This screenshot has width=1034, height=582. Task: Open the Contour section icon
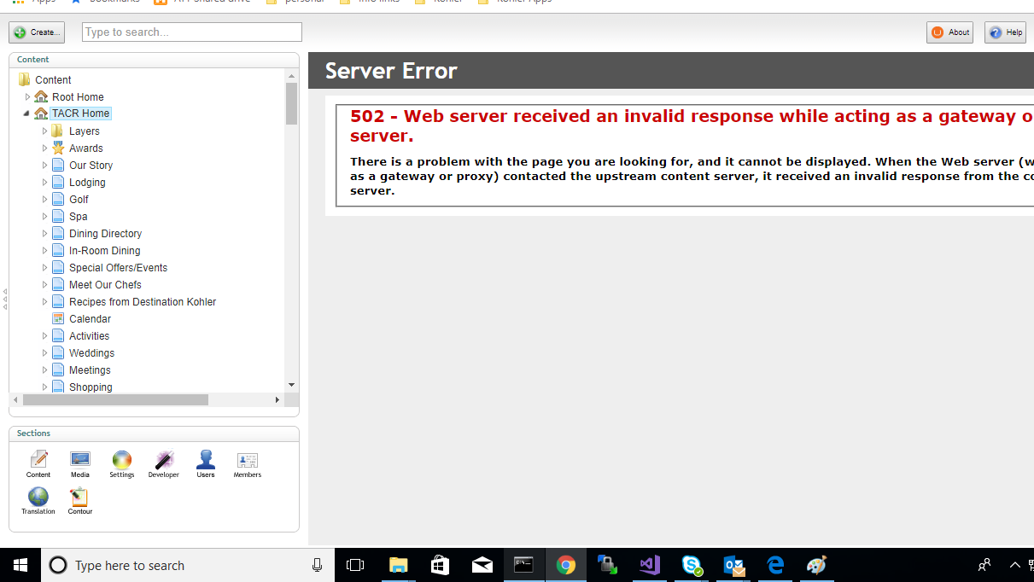80,497
